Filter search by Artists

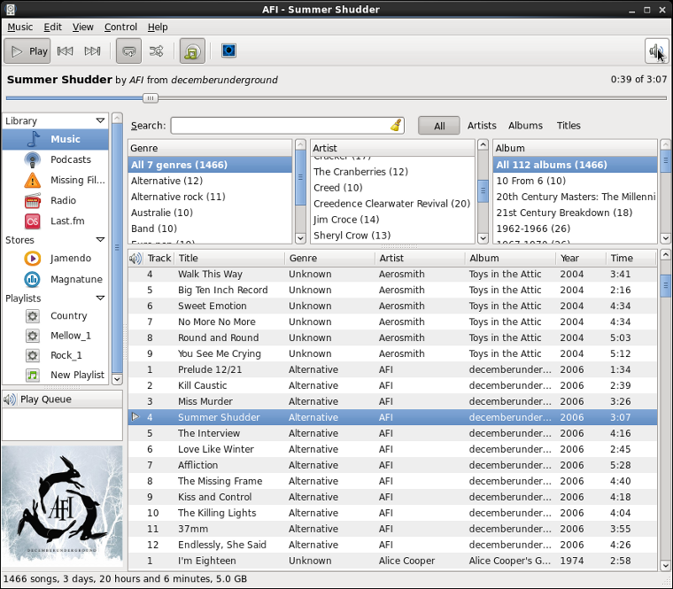[482, 126]
